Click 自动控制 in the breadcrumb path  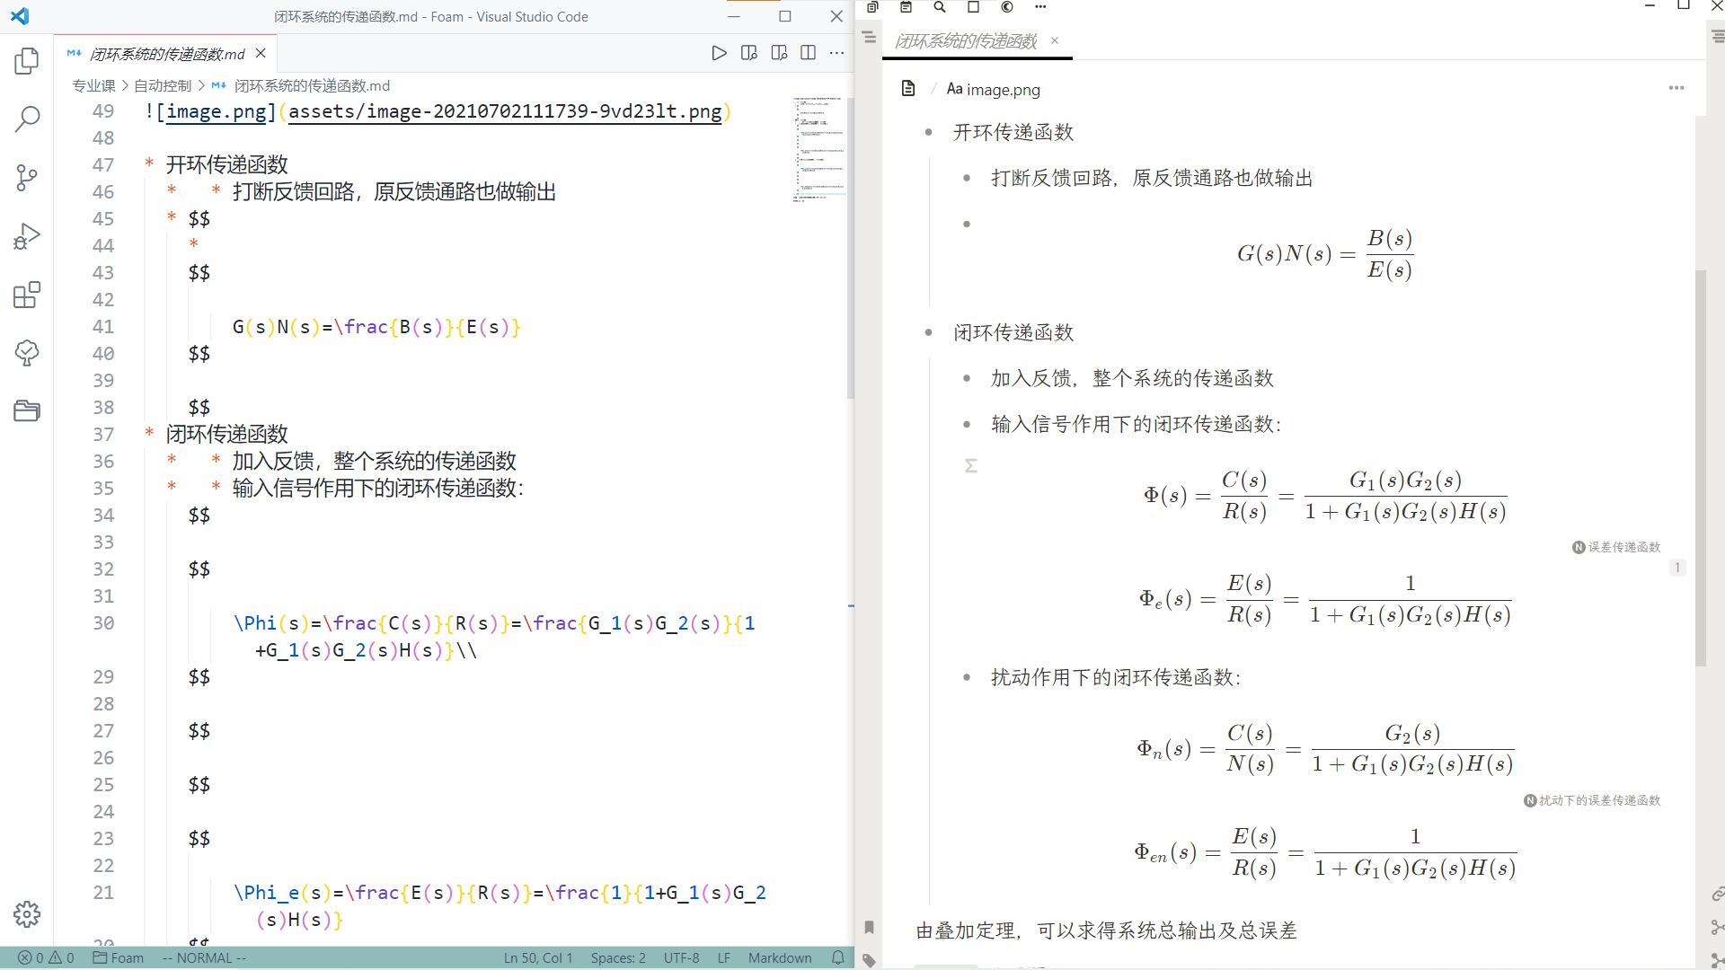click(x=163, y=85)
